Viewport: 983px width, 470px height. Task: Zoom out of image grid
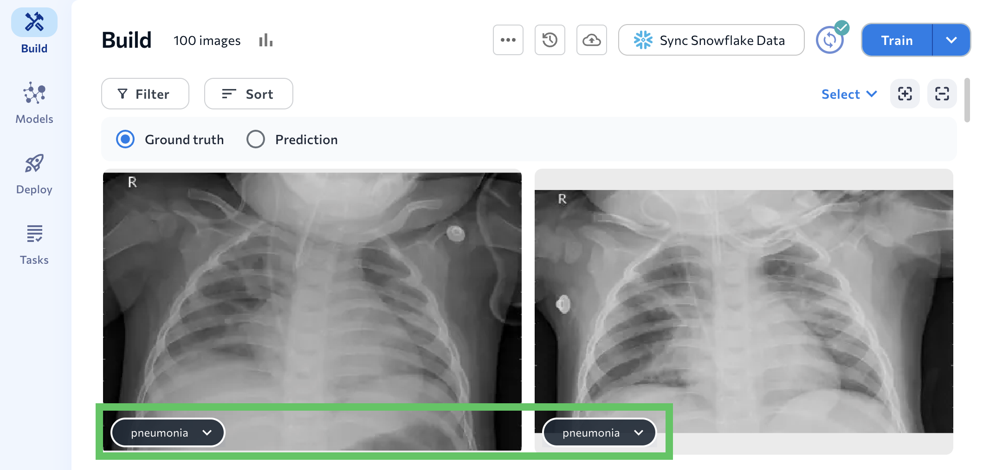(942, 94)
